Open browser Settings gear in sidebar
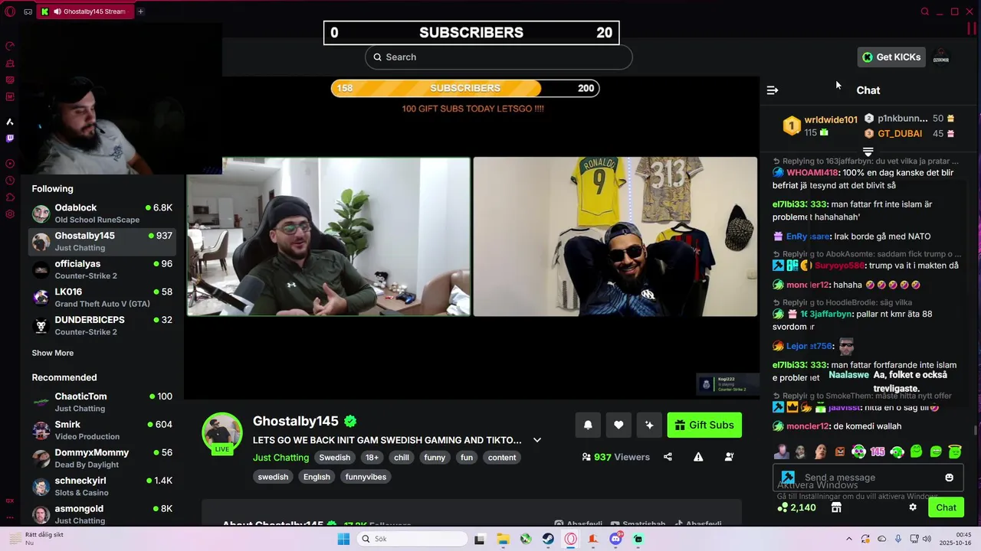981x551 pixels. coord(10,214)
